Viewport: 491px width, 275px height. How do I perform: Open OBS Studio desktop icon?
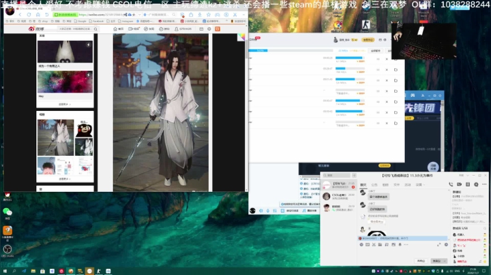coord(8,250)
